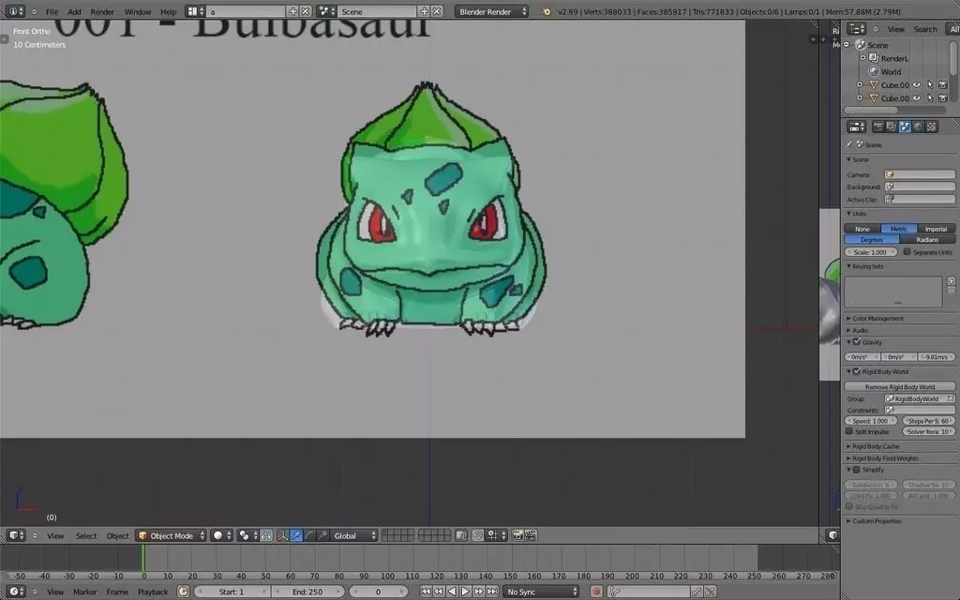
Task: Jump to the first frame
Action: (426, 592)
